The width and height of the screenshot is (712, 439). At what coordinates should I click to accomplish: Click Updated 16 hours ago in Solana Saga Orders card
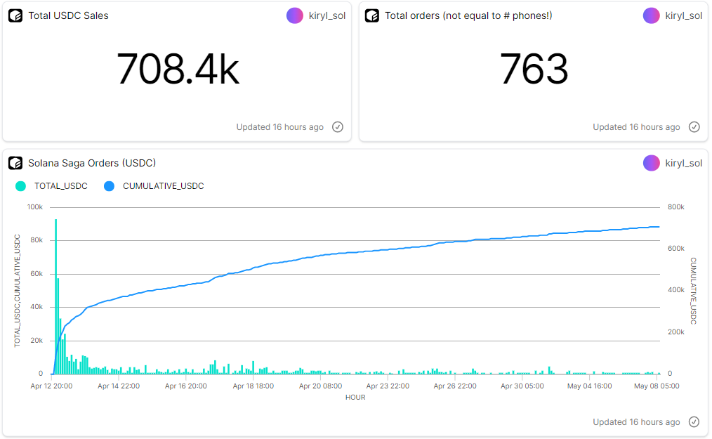(636, 422)
